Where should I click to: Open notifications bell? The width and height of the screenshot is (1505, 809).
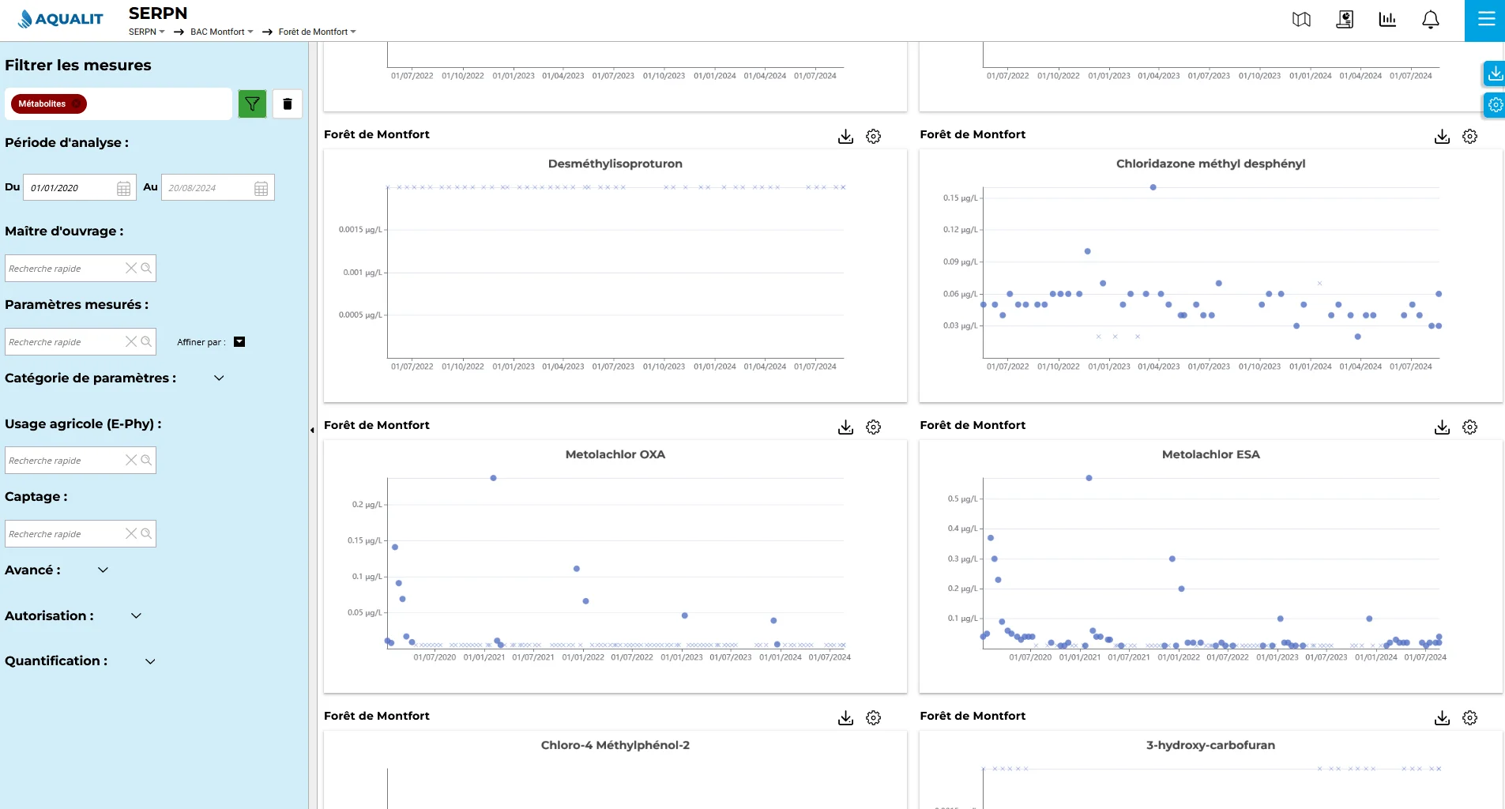pos(1430,20)
